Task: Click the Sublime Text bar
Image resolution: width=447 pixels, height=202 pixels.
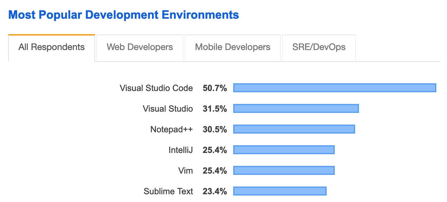Action: pyautogui.click(x=280, y=191)
